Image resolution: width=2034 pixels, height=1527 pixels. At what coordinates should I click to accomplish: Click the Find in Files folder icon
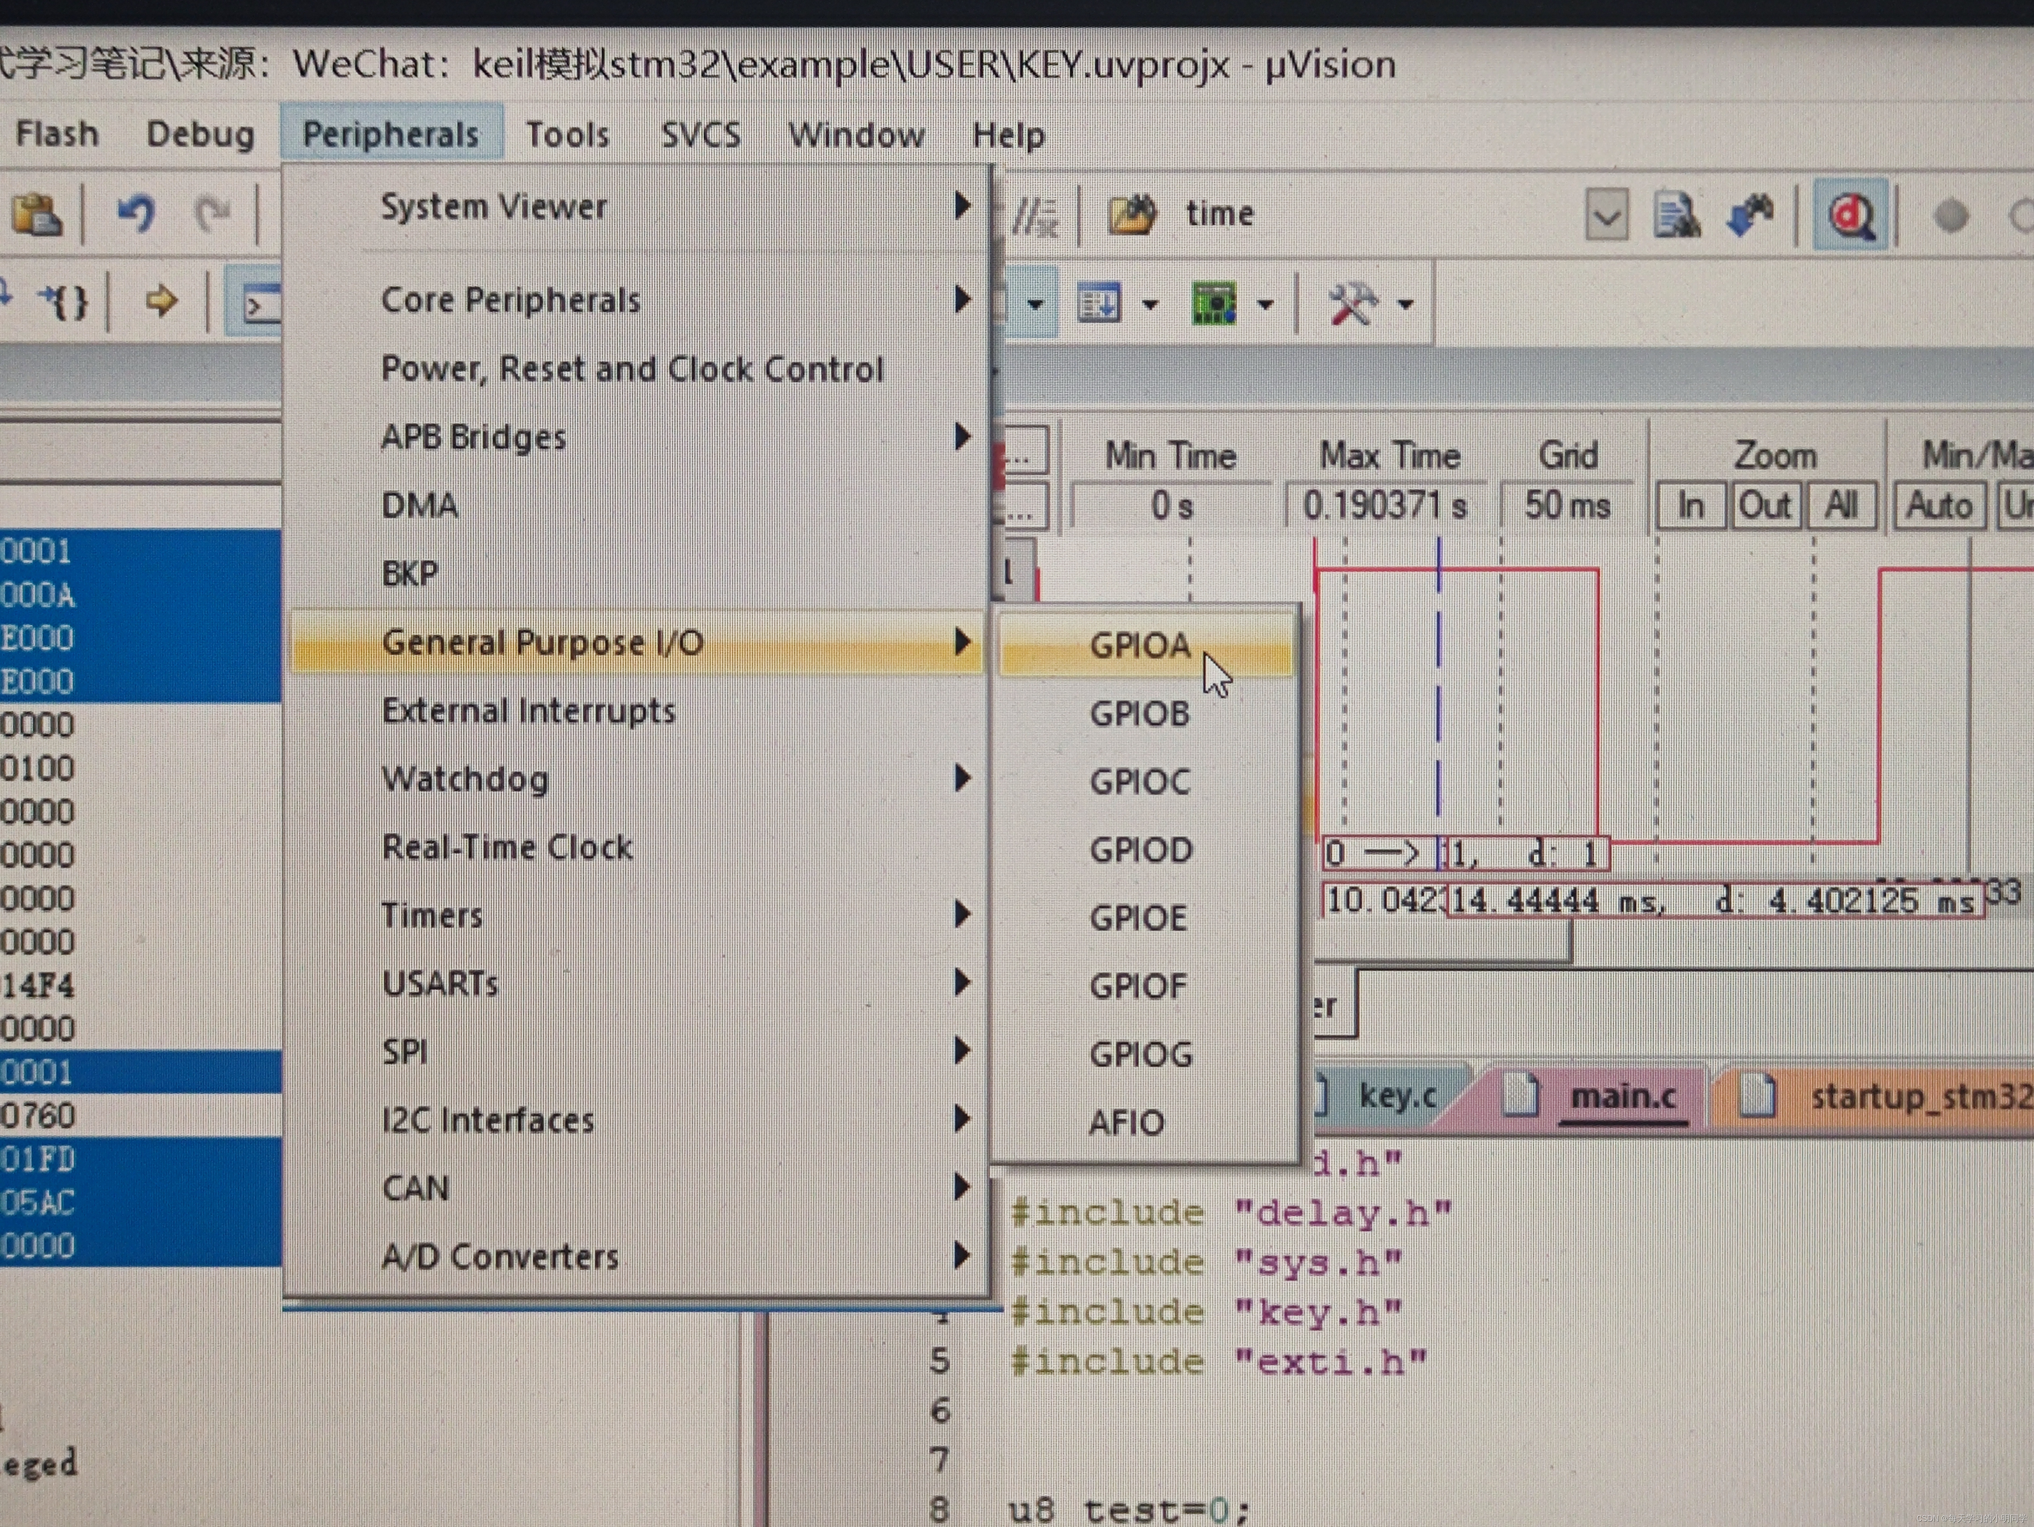click(1131, 214)
